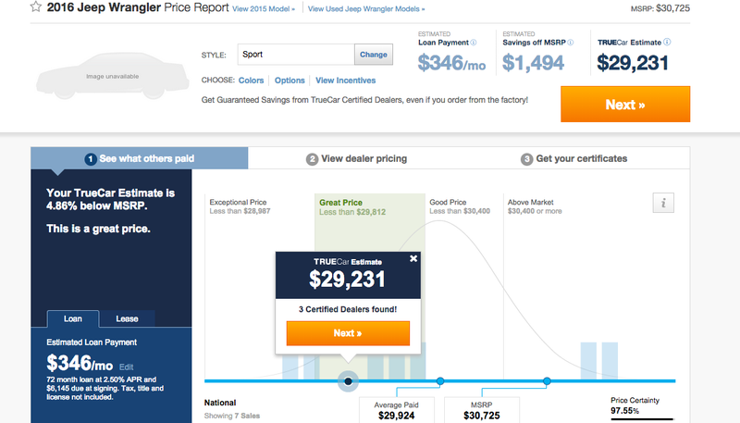This screenshot has width=740, height=423.
Task: Click the large orange Next button at top
Action: (625, 105)
